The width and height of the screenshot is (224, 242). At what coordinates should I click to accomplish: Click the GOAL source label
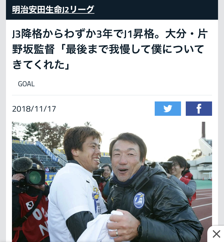click(26, 84)
